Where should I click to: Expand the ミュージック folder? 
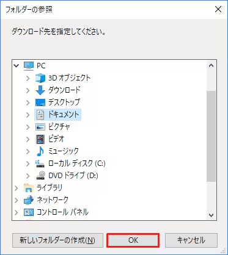coord(28,151)
